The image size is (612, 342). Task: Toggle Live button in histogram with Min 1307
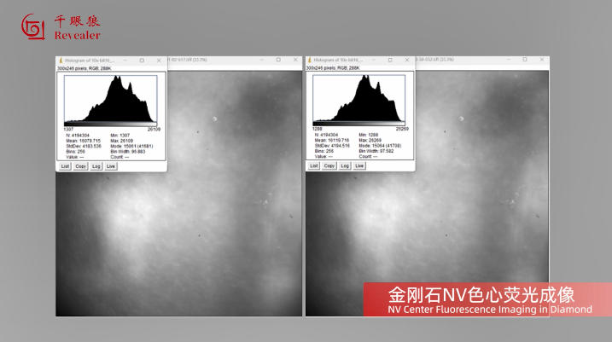click(x=111, y=166)
